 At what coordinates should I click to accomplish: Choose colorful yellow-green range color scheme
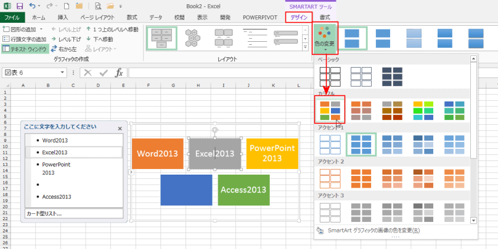423,111
